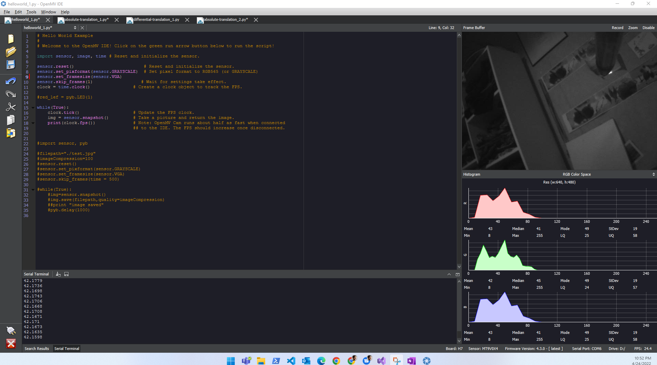Screen dimensions: 657x365
Task: Collapse the while(True) code block
Action: (x=33, y=107)
